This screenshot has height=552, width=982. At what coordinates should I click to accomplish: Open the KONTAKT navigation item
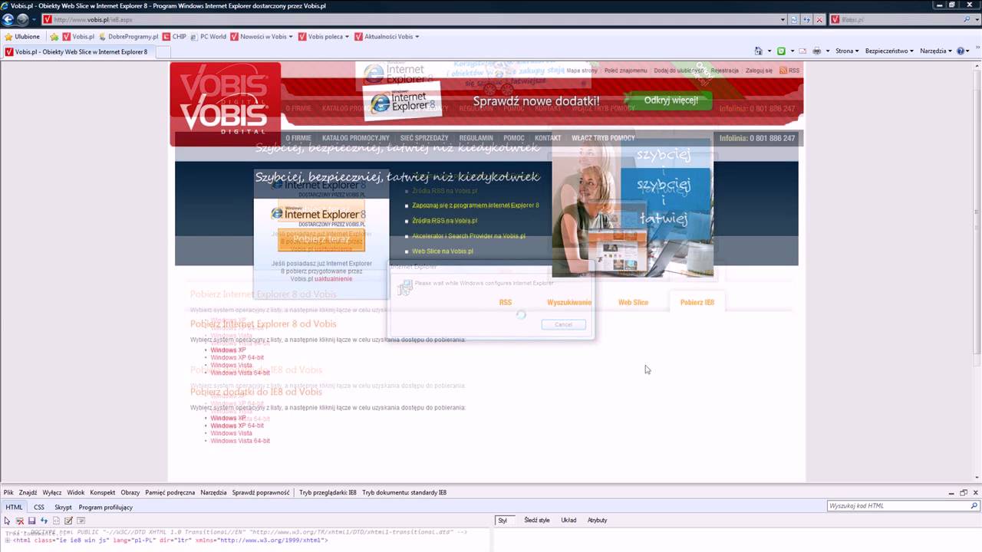(548, 138)
